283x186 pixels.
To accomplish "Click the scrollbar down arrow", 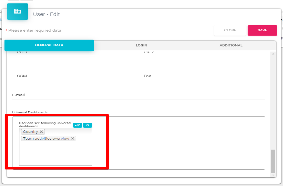I will pyautogui.click(x=273, y=175).
